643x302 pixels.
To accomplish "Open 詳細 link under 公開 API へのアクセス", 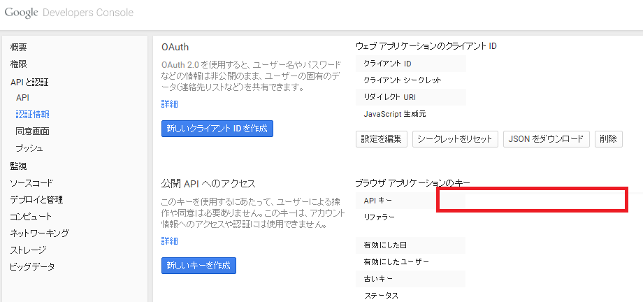I will pyautogui.click(x=169, y=241).
